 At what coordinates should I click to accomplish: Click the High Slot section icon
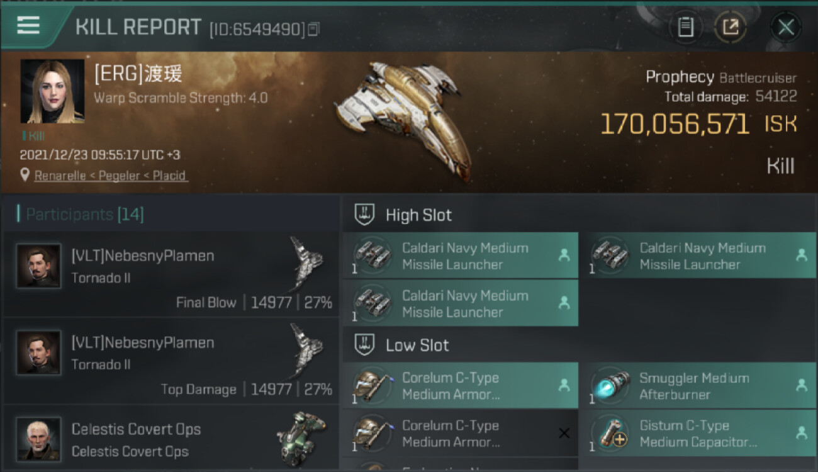coord(364,215)
